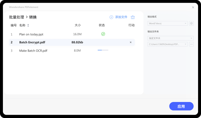Close the PDFelement dialog window
201x118 pixels.
pyautogui.click(x=193, y=7)
